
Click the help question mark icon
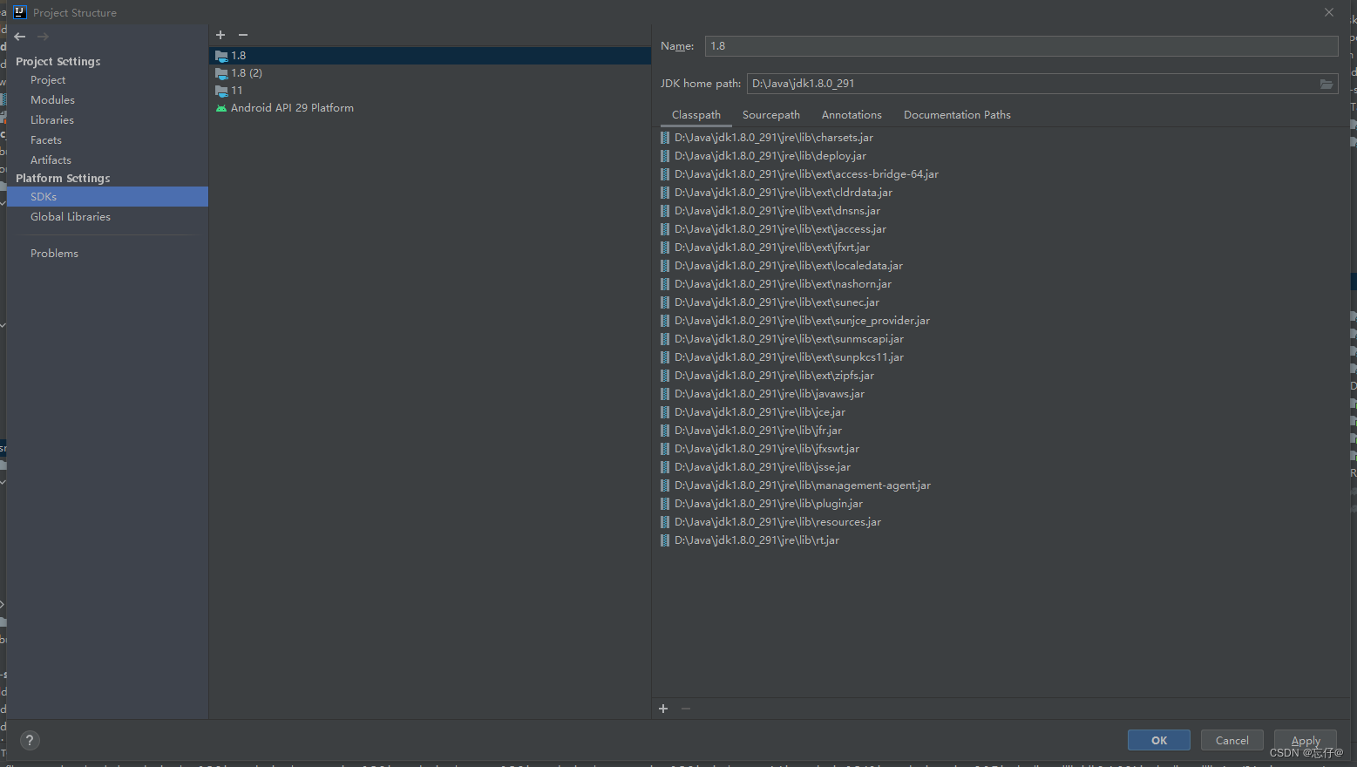coord(29,740)
